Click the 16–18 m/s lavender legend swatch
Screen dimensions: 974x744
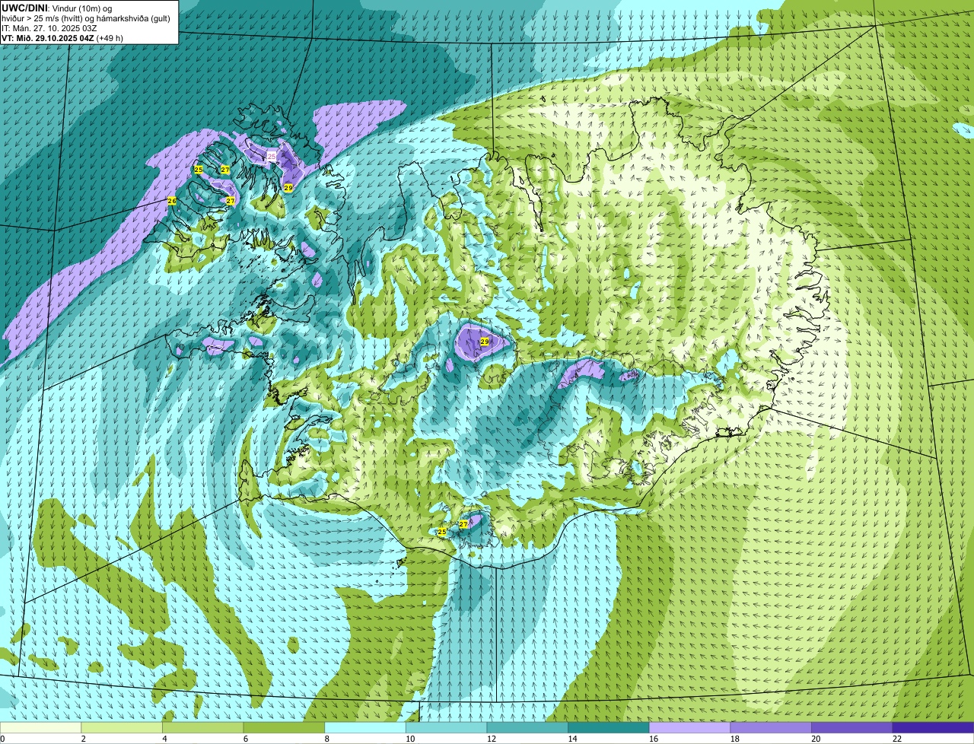tap(689, 727)
